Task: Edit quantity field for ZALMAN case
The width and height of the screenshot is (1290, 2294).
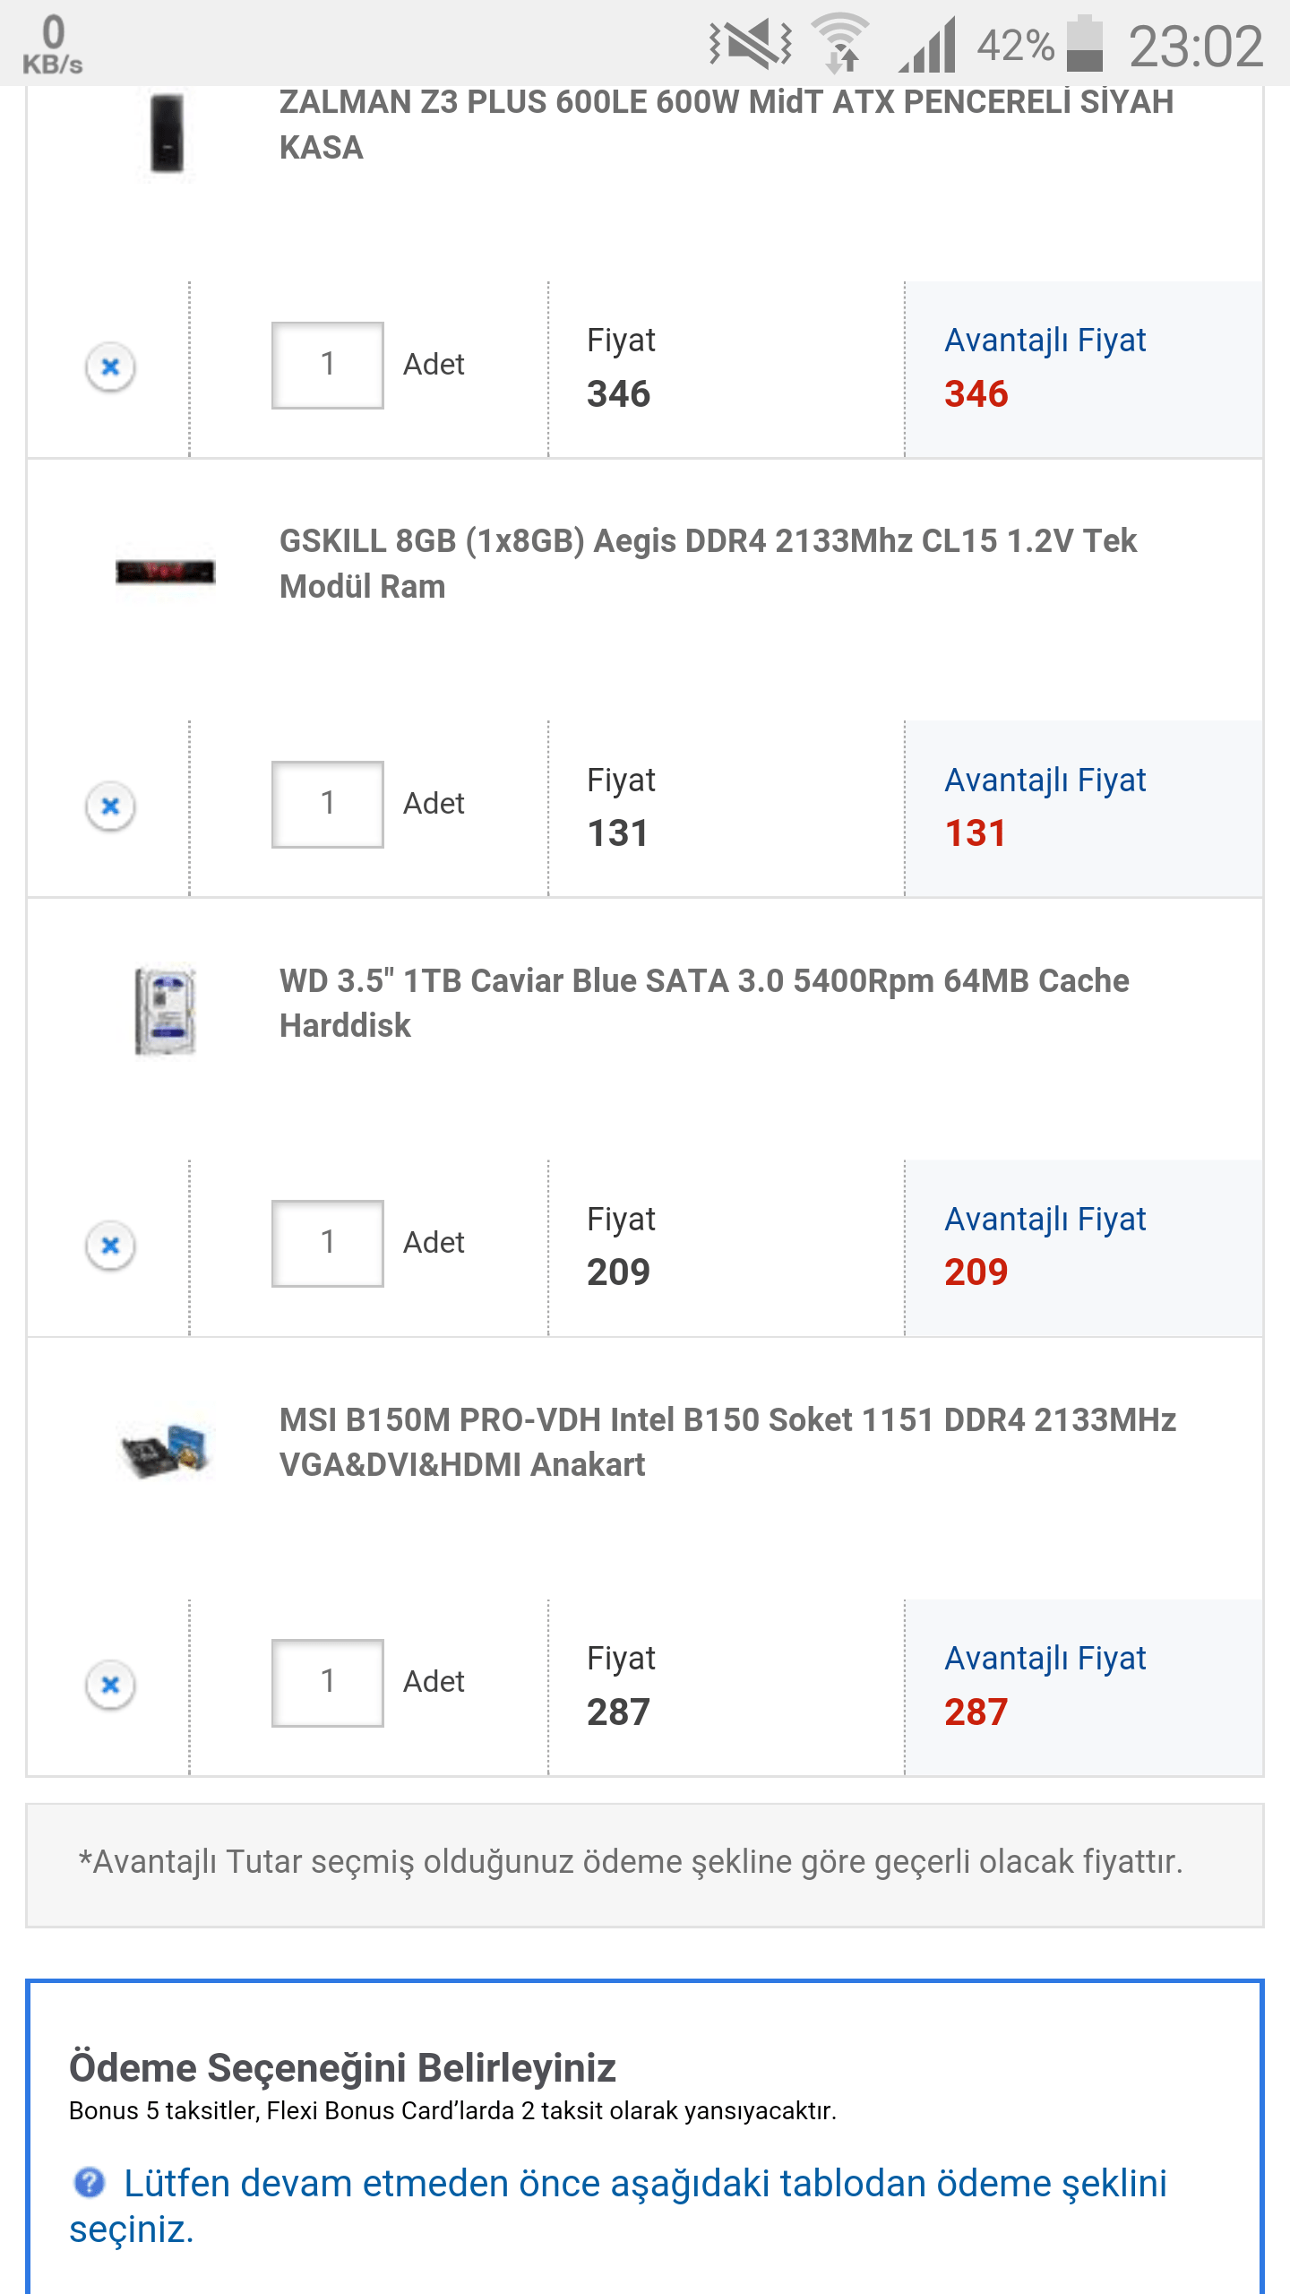Action: pos(328,365)
